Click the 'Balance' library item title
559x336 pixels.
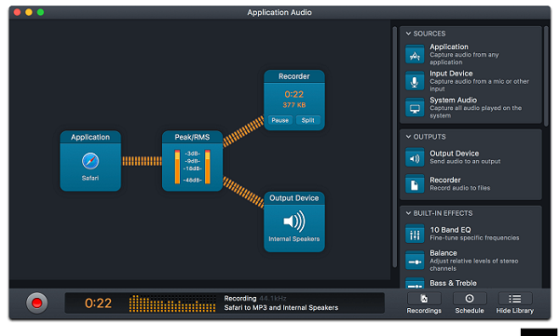pos(443,253)
